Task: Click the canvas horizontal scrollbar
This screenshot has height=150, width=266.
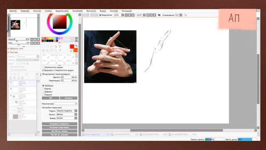Action: click(x=176, y=130)
